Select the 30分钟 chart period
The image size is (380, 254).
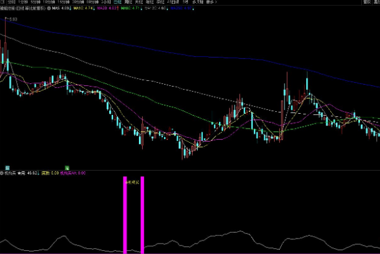coord(78,2)
